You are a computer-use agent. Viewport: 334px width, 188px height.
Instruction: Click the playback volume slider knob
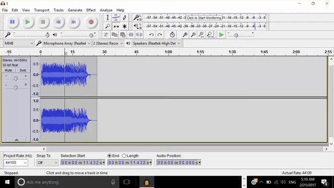click(91, 36)
